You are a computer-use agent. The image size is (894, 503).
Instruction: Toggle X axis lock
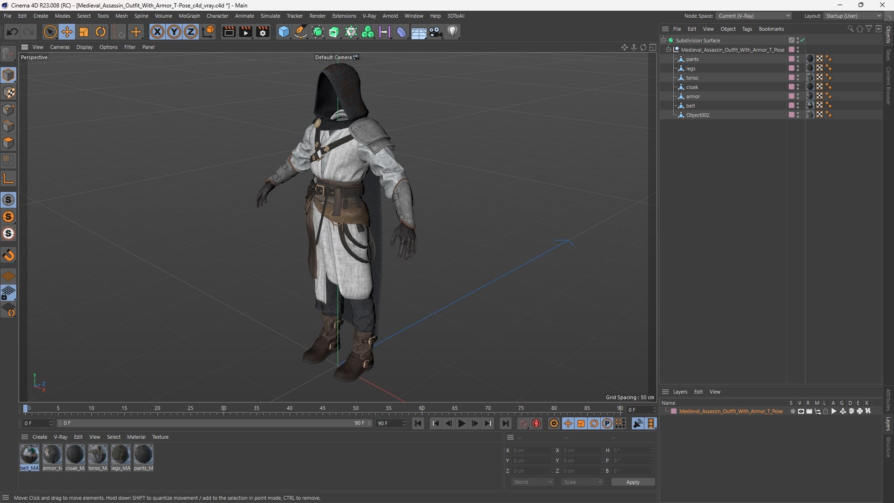157,32
